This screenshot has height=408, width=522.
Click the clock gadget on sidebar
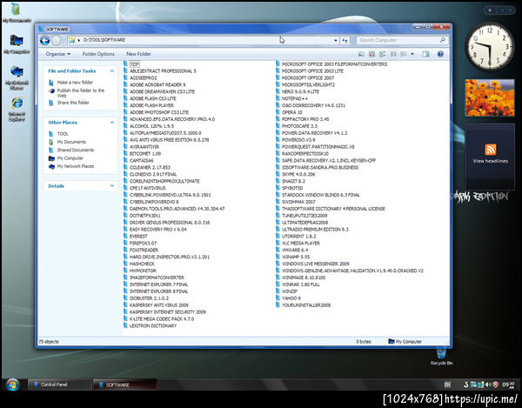490,47
